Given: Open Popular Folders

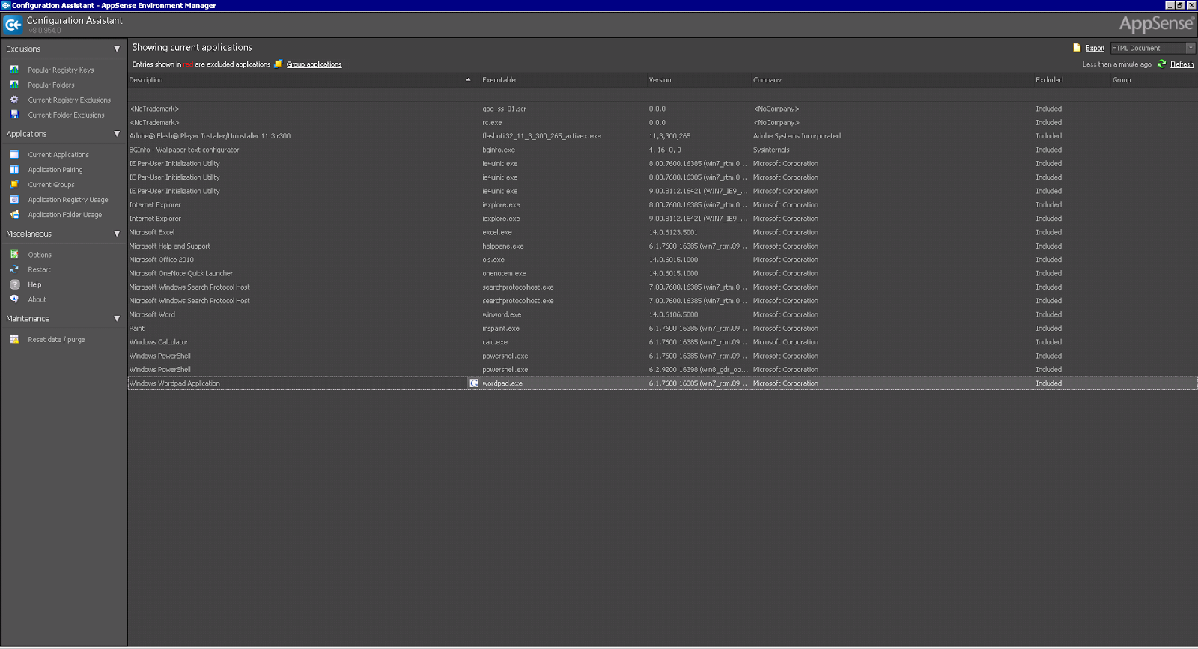Looking at the screenshot, I should point(51,85).
